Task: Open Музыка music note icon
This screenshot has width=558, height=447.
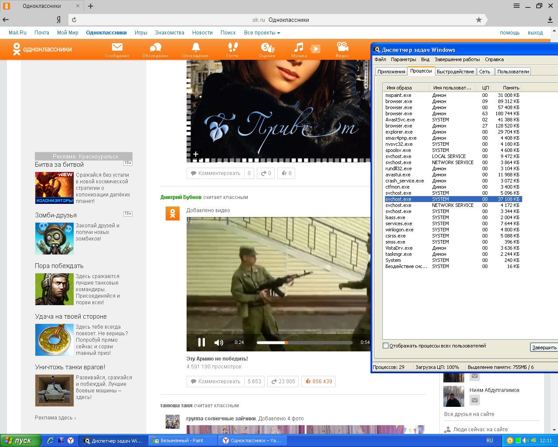Action: coord(299,48)
